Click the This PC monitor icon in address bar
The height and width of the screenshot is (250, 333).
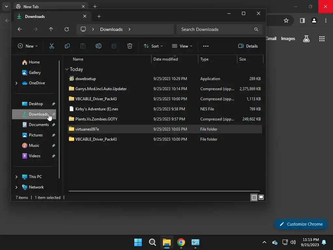pos(83,29)
